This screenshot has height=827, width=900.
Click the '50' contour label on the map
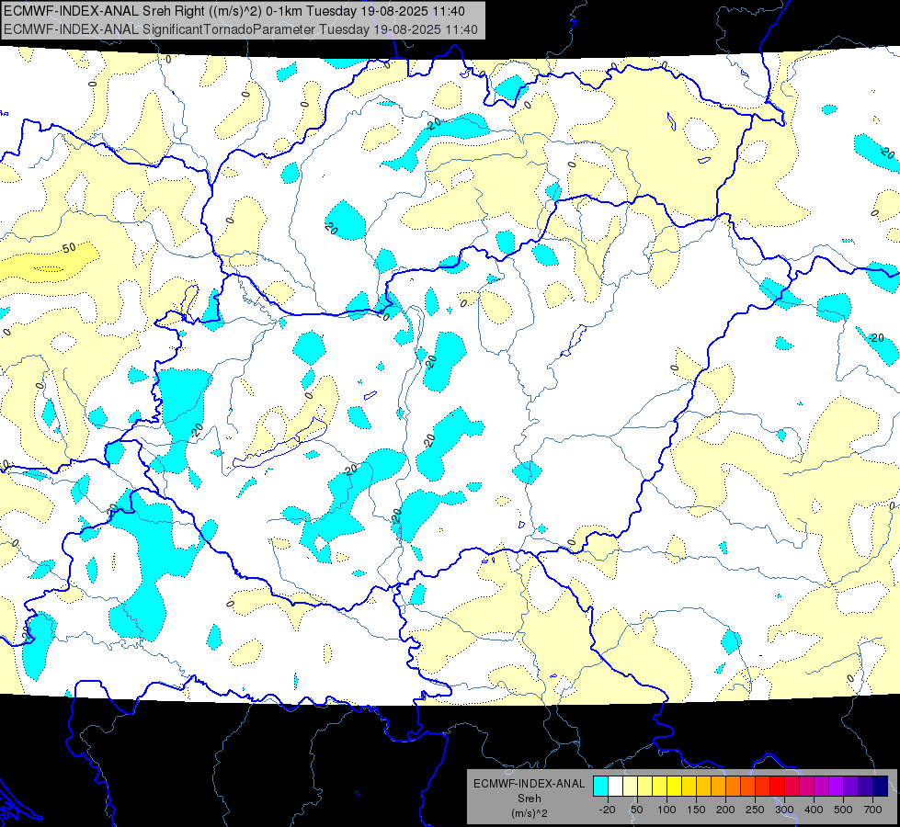[x=69, y=248]
